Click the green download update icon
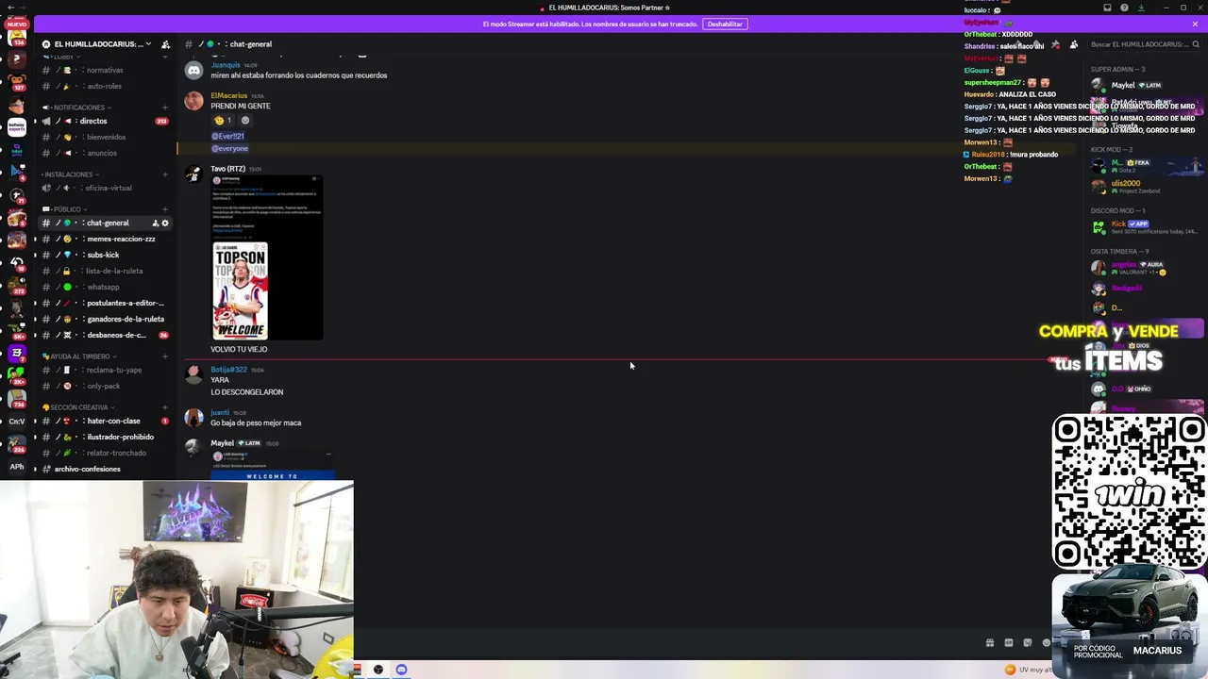The height and width of the screenshot is (679, 1208). (x=1141, y=8)
